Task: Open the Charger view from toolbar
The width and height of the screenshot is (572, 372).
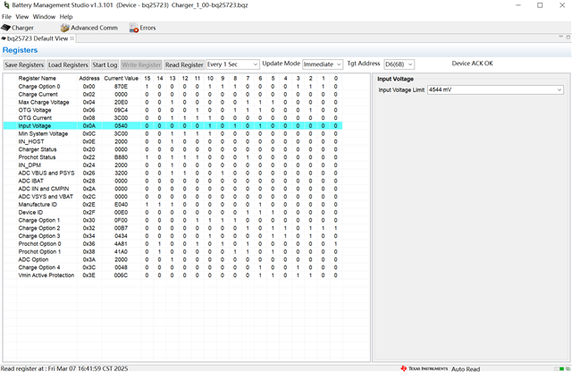Action: coord(18,28)
